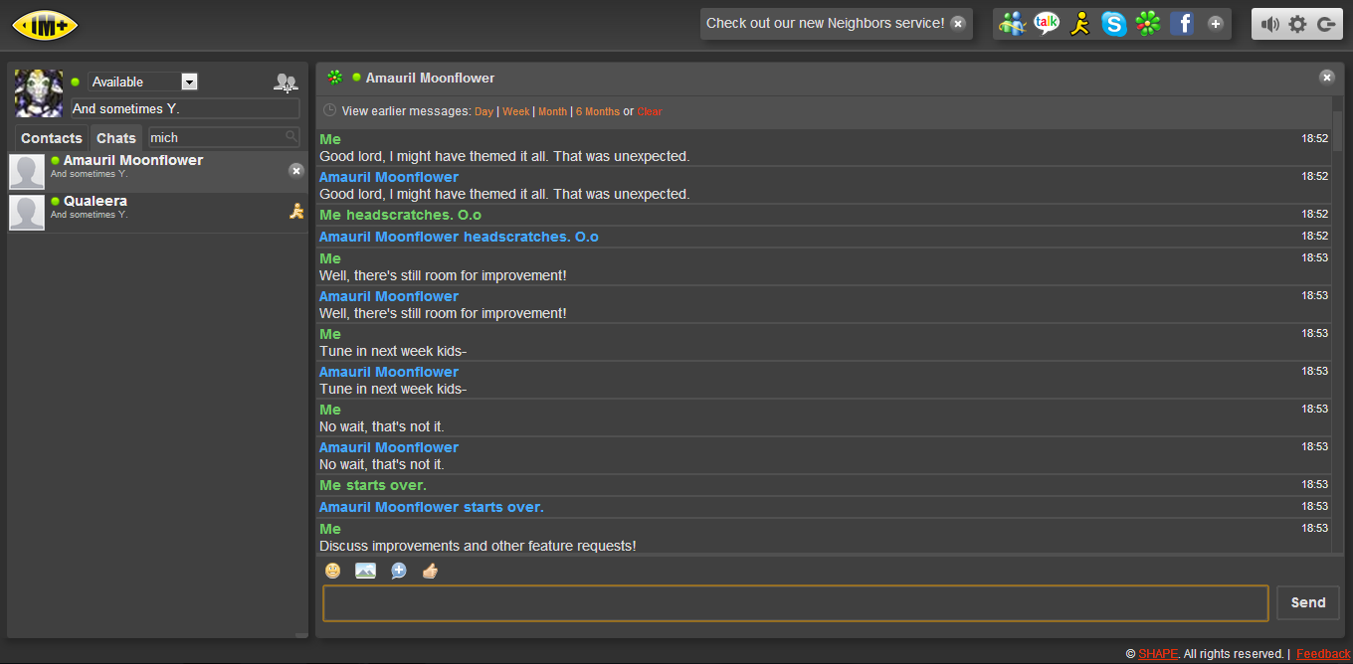The width and height of the screenshot is (1353, 664).
Task: Click the add contacts people icon
Action: coord(286,83)
